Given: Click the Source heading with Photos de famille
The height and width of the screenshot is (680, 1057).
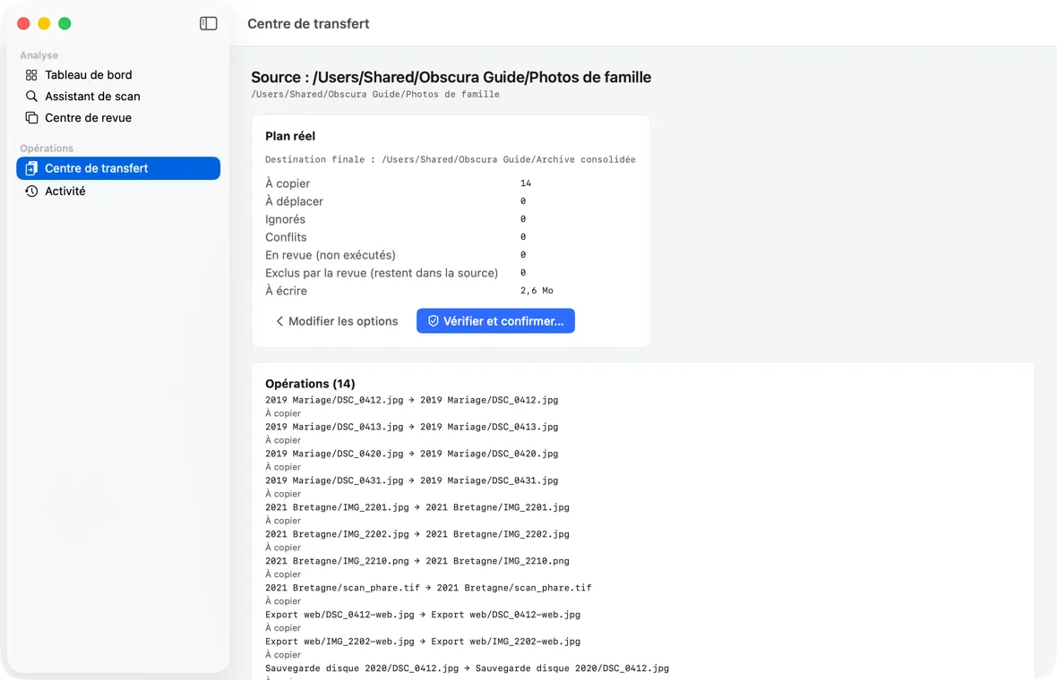Looking at the screenshot, I should pos(451,78).
